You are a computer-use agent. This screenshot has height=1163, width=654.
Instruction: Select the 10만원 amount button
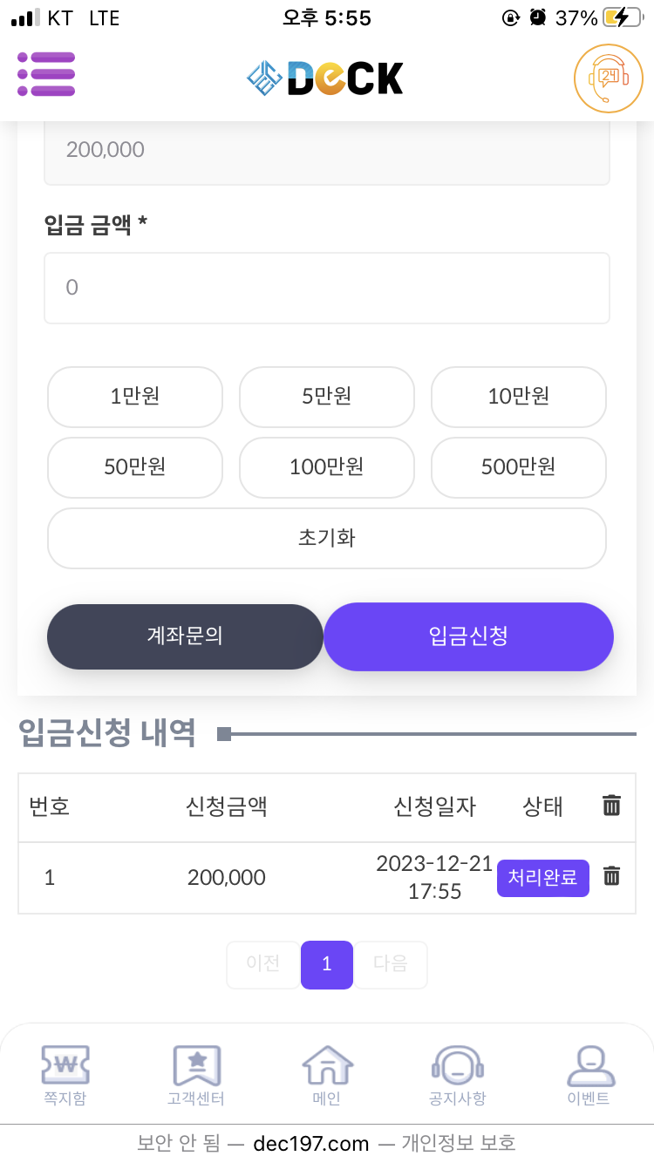coord(519,397)
